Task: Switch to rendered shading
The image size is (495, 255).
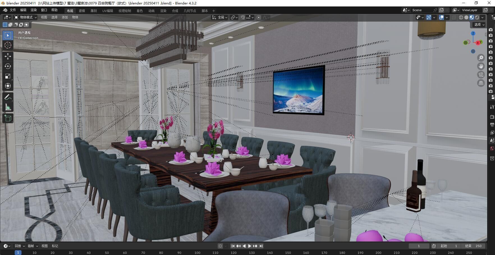Action: (477, 17)
